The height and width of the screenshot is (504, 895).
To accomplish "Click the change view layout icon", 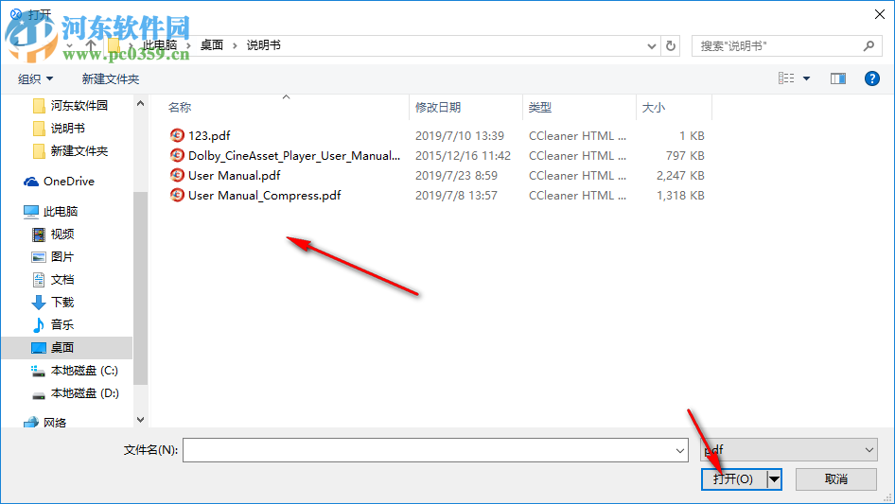I will click(786, 78).
